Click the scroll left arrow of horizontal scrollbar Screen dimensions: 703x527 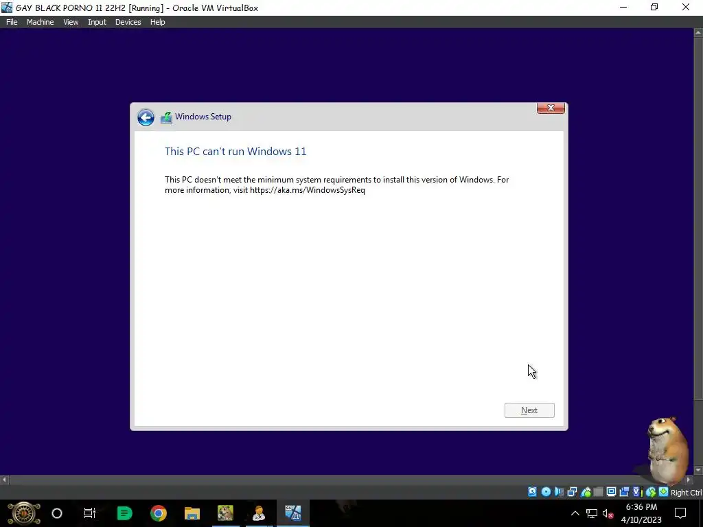point(4,480)
